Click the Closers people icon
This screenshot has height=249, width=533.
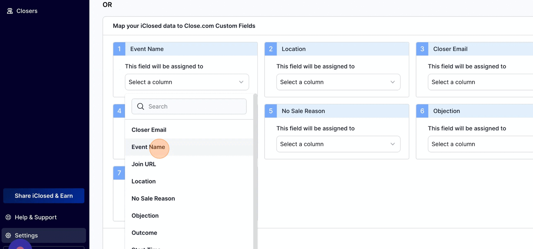pos(10,11)
